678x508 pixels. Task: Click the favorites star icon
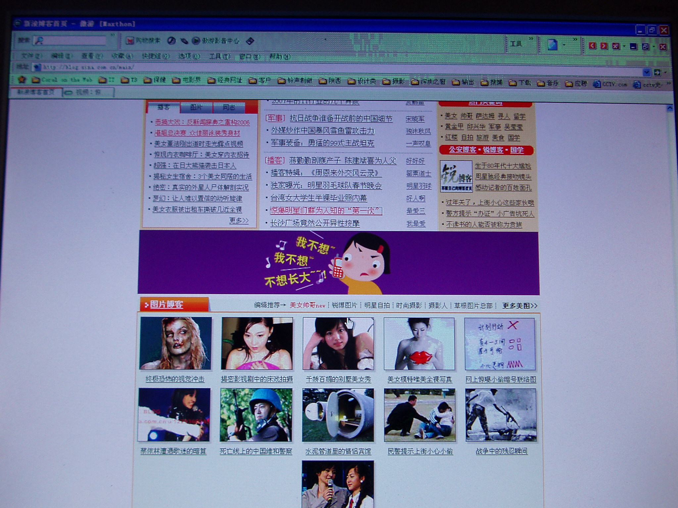pyautogui.click(x=22, y=79)
